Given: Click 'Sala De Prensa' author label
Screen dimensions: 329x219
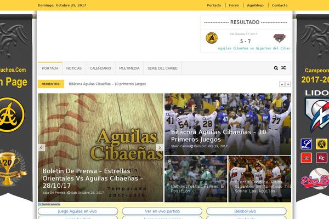Looking at the screenshot, I should (54, 193).
